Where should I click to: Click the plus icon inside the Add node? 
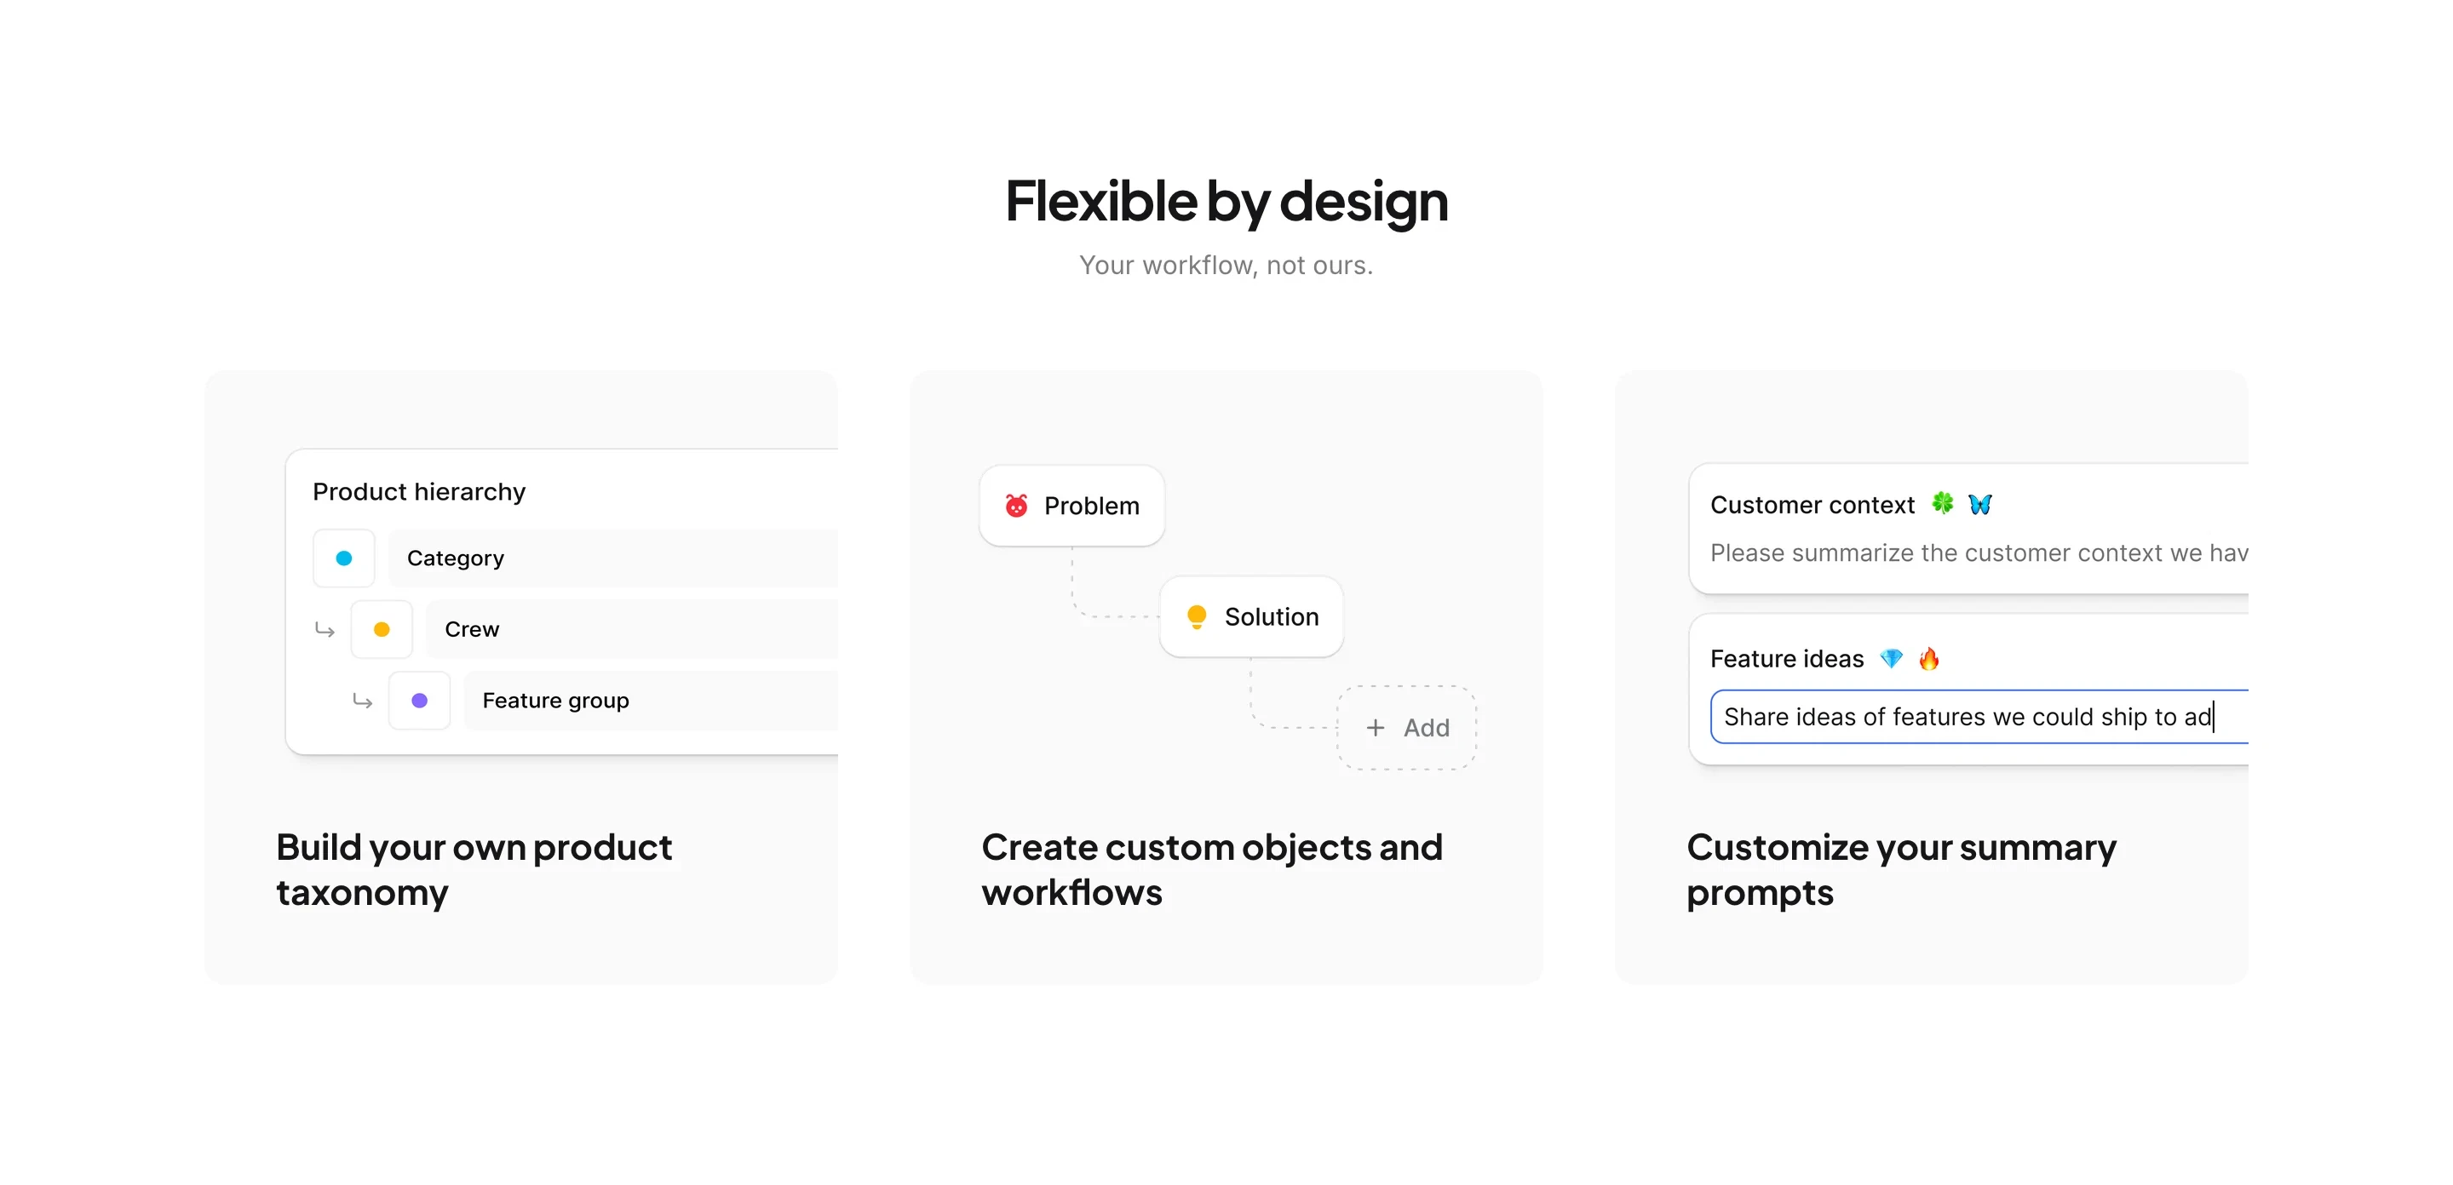tap(1376, 727)
